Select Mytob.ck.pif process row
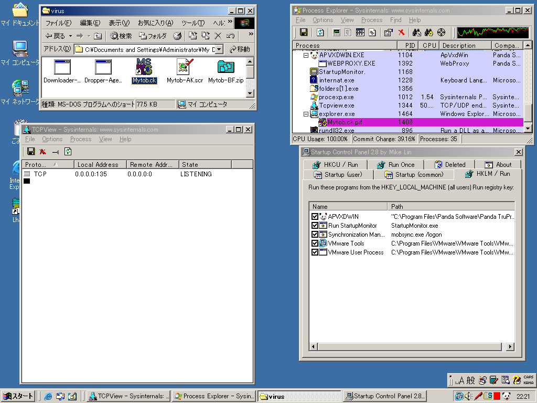Screen dimensions: 537x403 click(x=345, y=122)
